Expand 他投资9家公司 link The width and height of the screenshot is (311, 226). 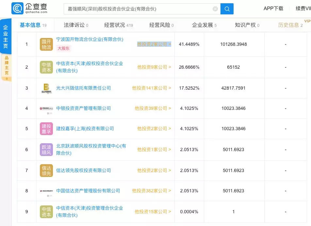pyautogui.click(x=154, y=67)
